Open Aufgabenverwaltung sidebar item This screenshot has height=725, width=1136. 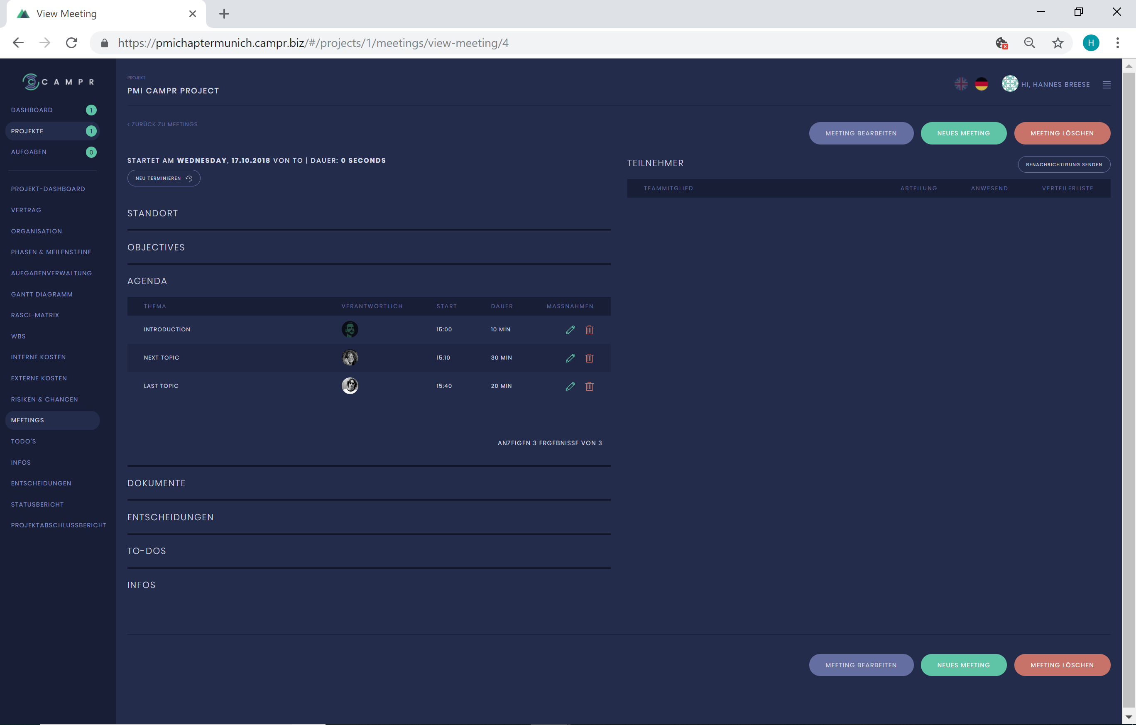51,273
